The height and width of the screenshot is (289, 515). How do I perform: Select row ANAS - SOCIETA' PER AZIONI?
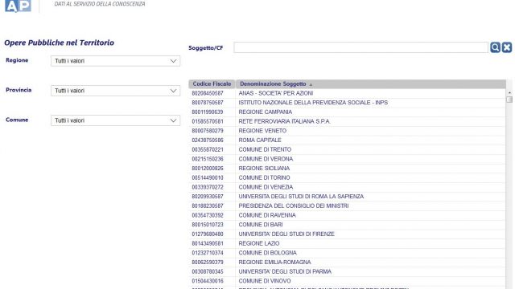(x=347, y=93)
